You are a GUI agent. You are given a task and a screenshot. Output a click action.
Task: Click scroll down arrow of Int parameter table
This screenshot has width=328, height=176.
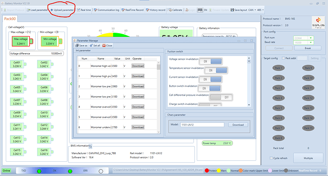158,132
